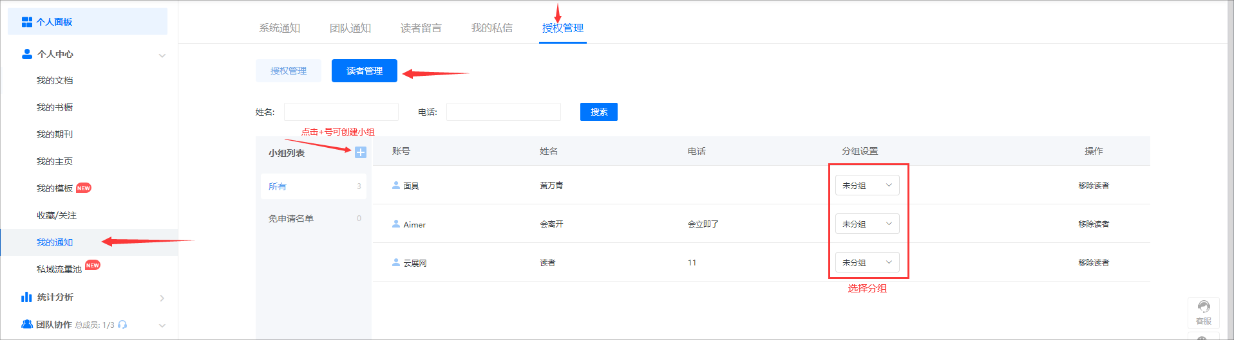The width and height of the screenshot is (1234, 340).
Task: Open group dropdown for Aimer row
Action: [867, 224]
